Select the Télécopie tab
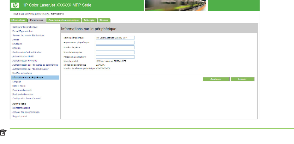This screenshot has width=294, height=144. (89, 20)
